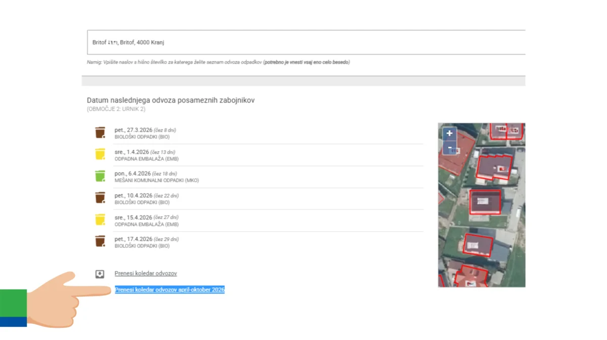This screenshot has width=607, height=340.
Task: Zoom out on the map with minus button
Action: click(x=449, y=148)
